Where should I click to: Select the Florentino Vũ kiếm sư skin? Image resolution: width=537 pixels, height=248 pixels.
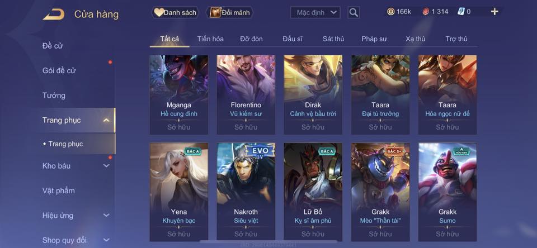(246, 95)
